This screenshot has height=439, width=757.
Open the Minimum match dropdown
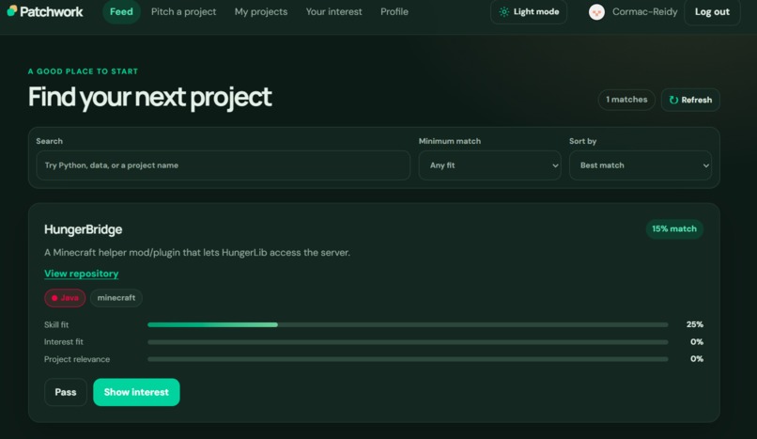(x=489, y=165)
